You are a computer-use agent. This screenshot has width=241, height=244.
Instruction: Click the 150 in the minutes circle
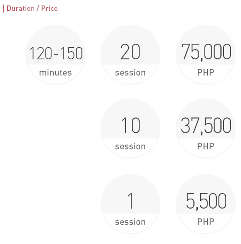(71, 53)
